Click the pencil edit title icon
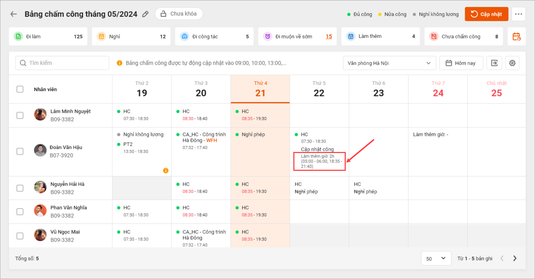This screenshot has width=535, height=279. 145,14
